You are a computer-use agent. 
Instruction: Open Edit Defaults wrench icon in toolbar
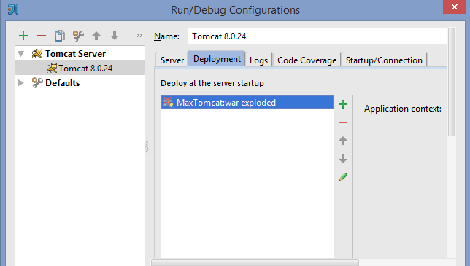pos(78,36)
